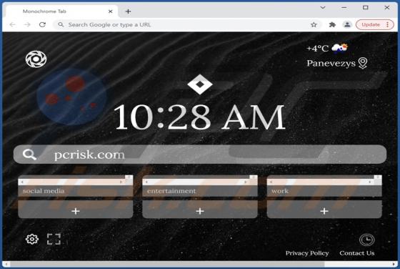Click the right arrow of entertainment scrollbar
Image resolution: width=400 pixels, height=269 pixels.
(x=246, y=182)
